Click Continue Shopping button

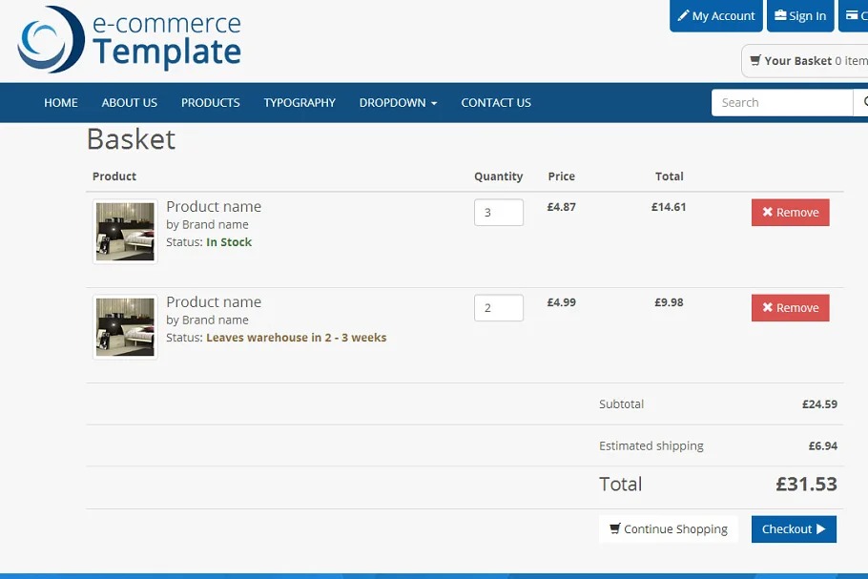tap(669, 529)
